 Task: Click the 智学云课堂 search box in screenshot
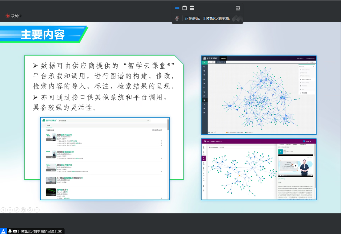(104, 121)
